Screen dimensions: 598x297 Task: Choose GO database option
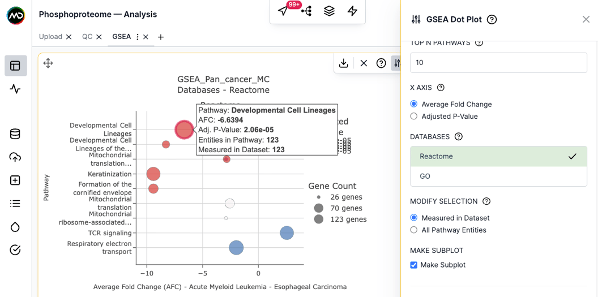pos(498,177)
